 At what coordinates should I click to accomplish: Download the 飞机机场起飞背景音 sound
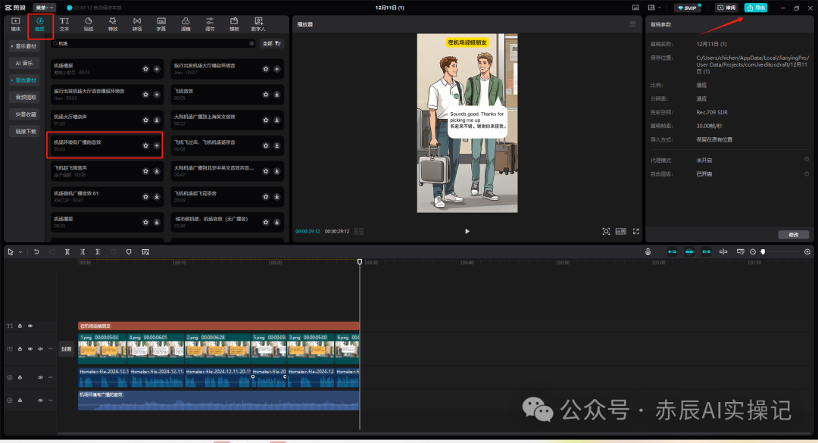coord(277,197)
